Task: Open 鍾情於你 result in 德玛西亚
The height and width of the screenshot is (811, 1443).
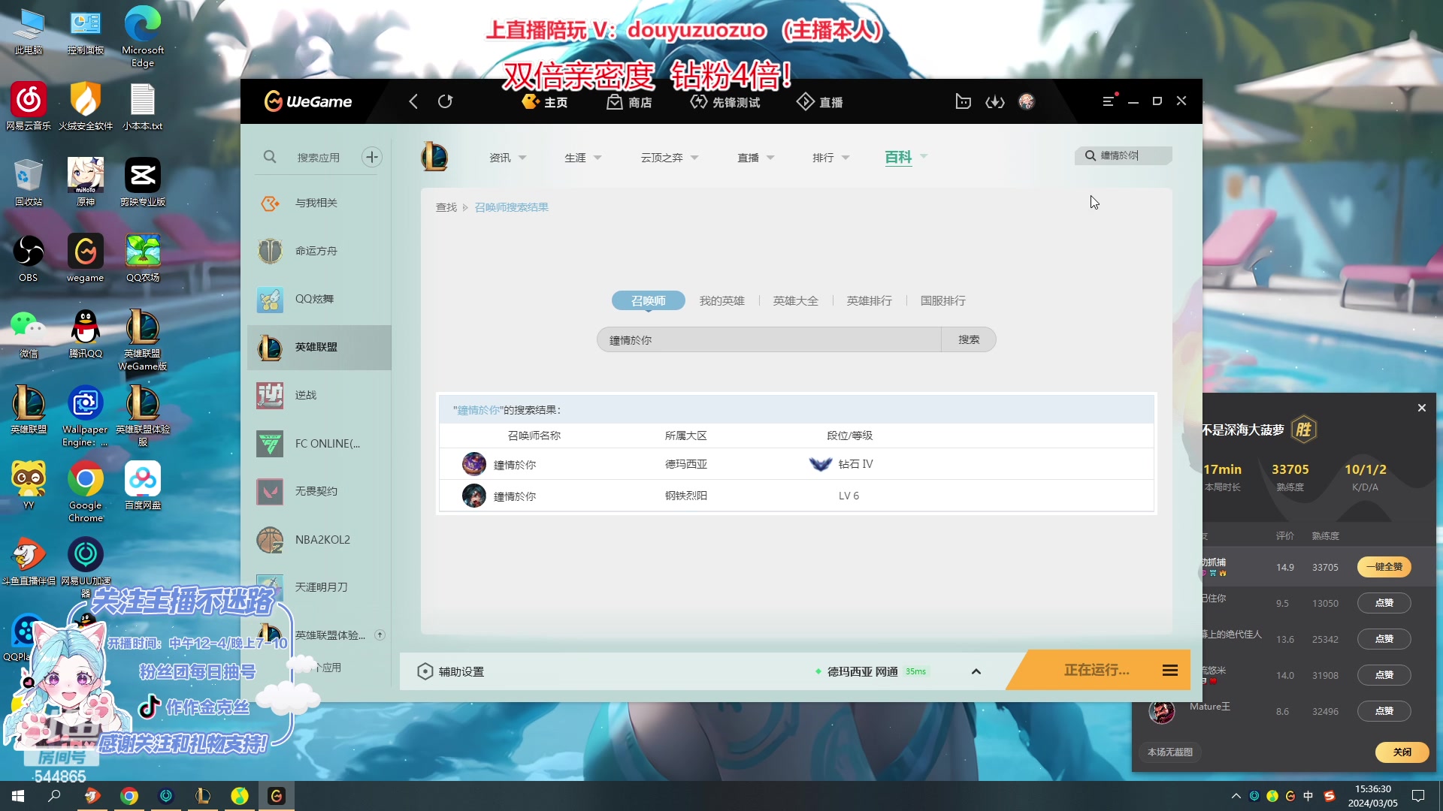Action: pos(797,464)
